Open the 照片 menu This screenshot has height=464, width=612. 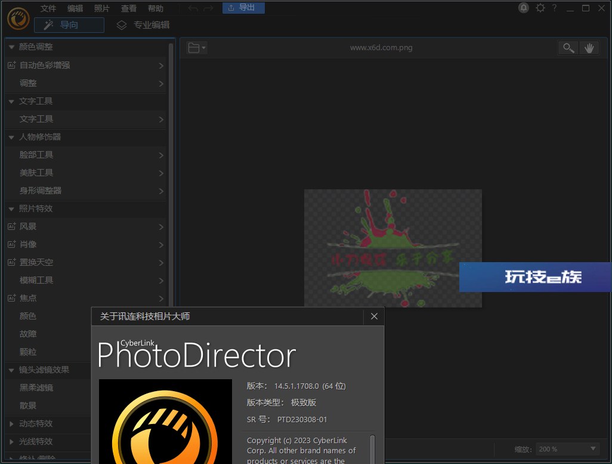(x=102, y=8)
